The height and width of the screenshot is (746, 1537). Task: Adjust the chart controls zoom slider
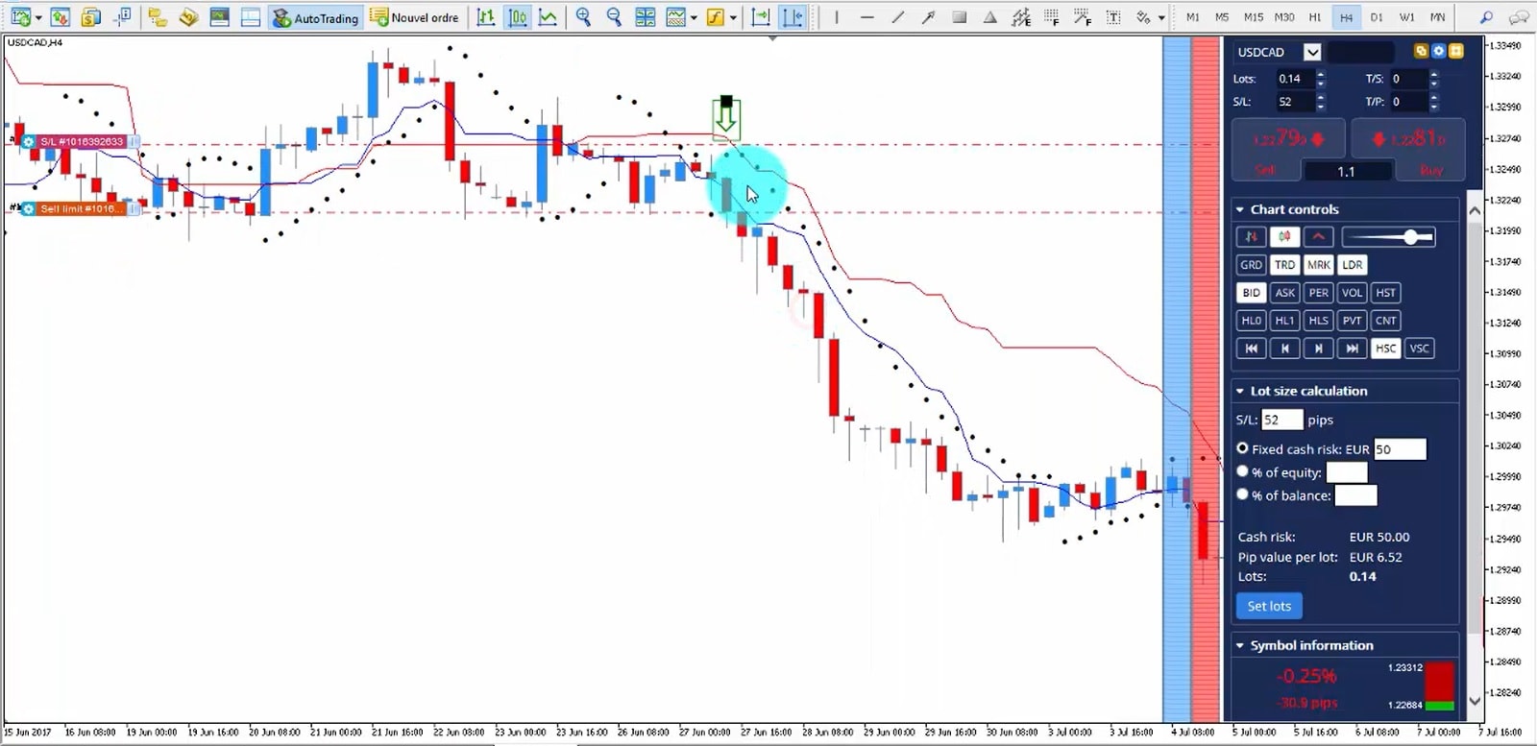(x=1388, y=237)
